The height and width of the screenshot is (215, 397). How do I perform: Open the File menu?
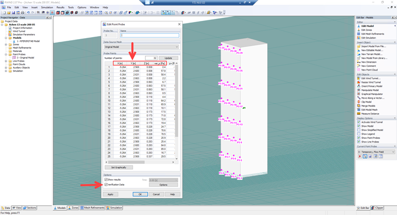pos(9,7)
